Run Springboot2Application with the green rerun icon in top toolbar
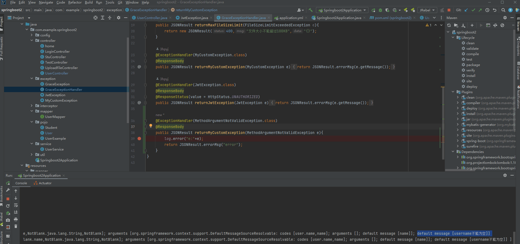 (373, 10)
